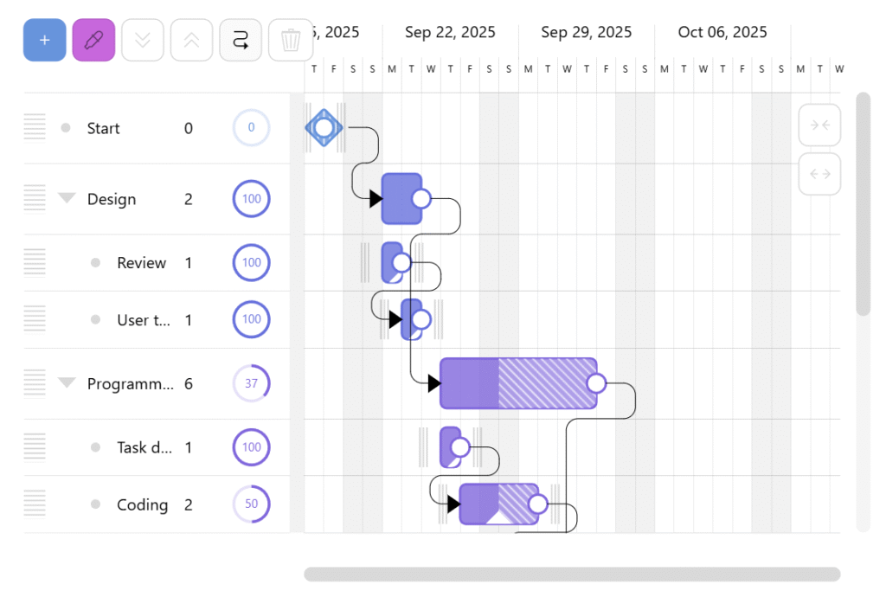This screenshot has width=886, height=597.
Task: Click the dependency link route icon
Action: click(x=241, y=41)
